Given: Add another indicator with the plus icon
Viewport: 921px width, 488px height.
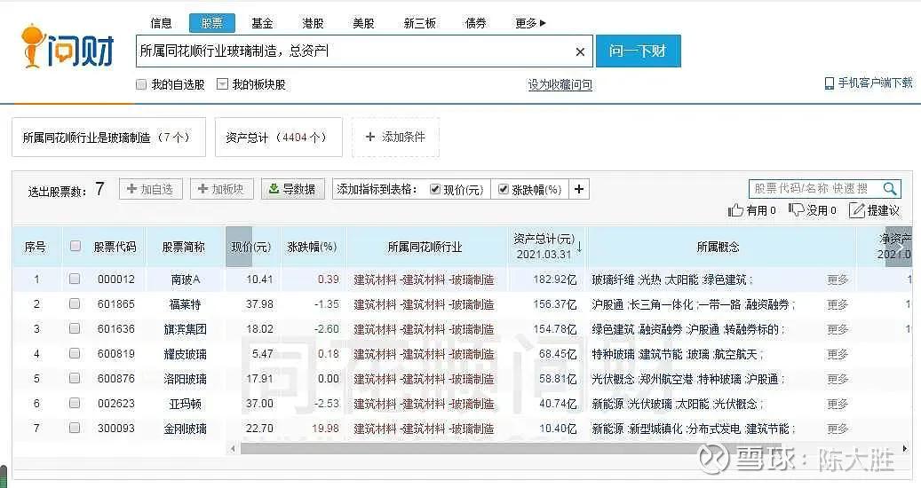Looking at the screenshot, I should [x=578, y=189].
